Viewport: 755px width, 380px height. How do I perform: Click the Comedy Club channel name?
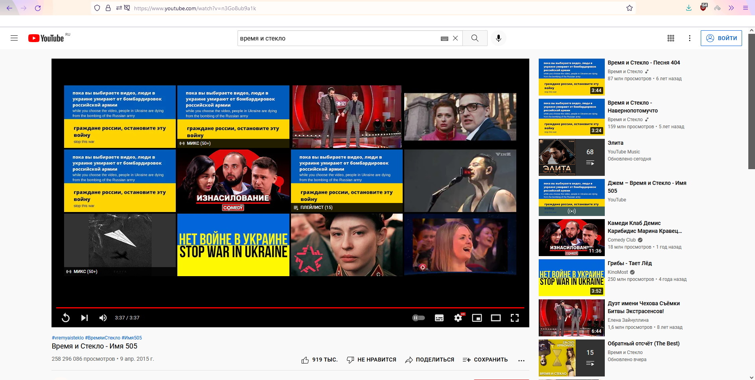[x=622, y=240]
